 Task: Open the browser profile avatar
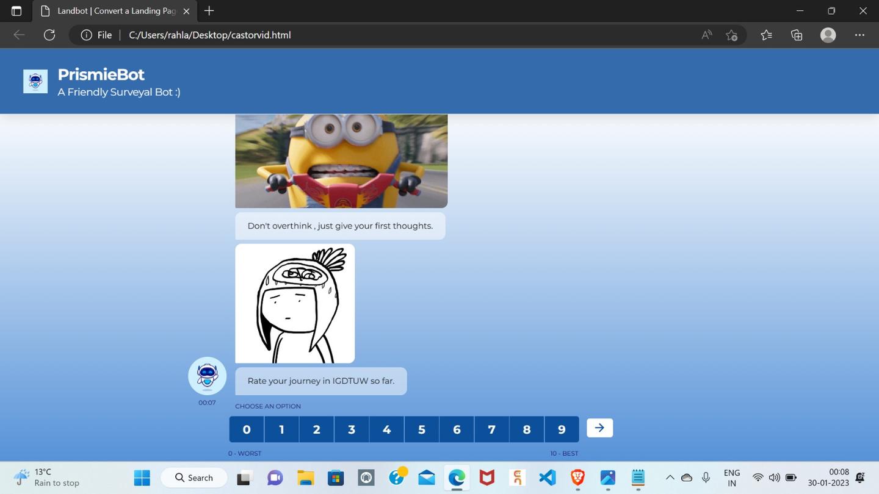(x=828, y=35)
